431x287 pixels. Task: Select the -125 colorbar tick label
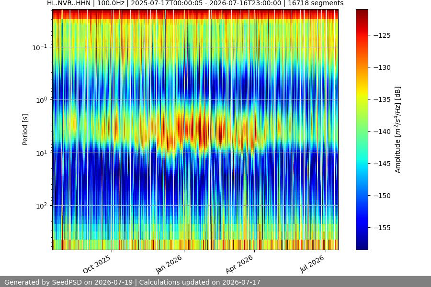click(382, 35)
